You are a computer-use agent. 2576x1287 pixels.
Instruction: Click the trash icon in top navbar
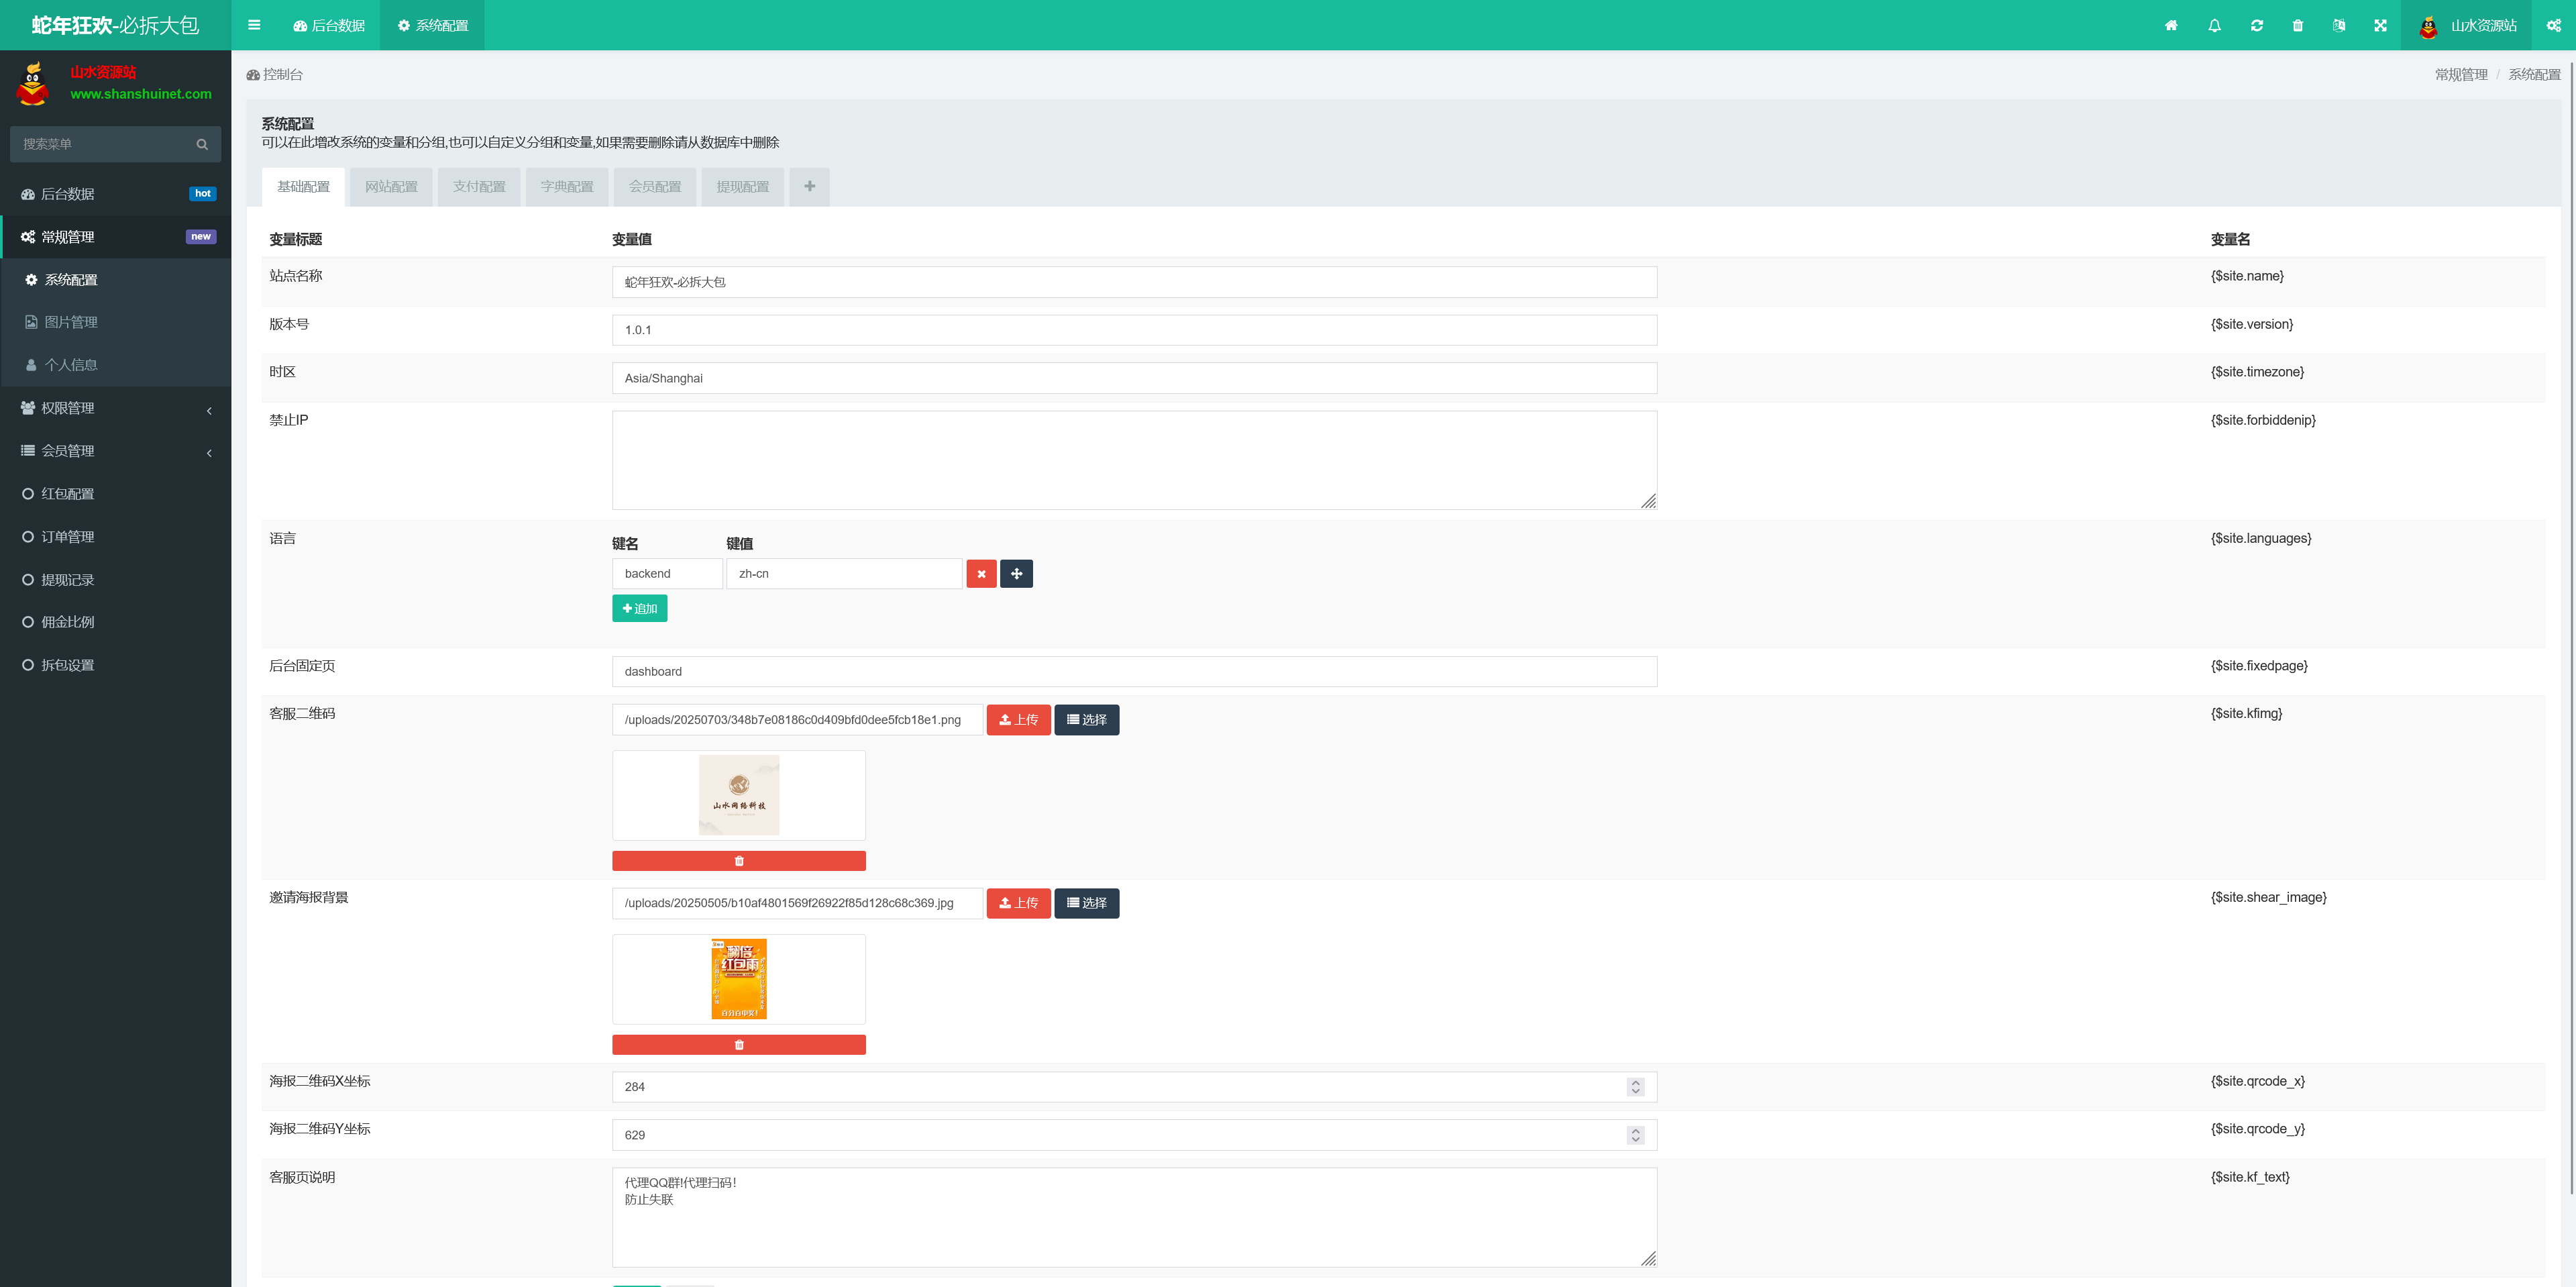tap(2297, 26)
